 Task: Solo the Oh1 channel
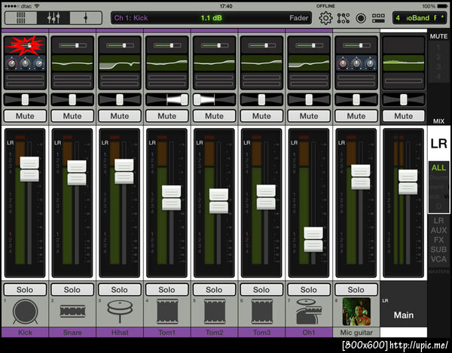pos(309,290)
